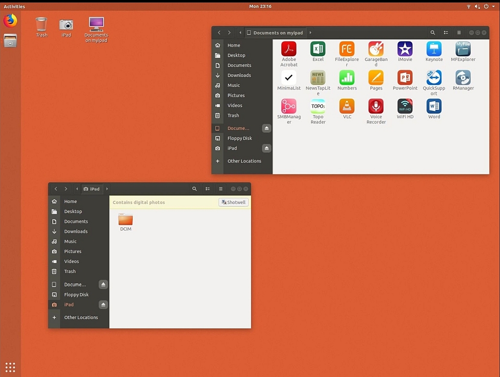
Task: Go forward in the iPad window
Action: (66, 189)
